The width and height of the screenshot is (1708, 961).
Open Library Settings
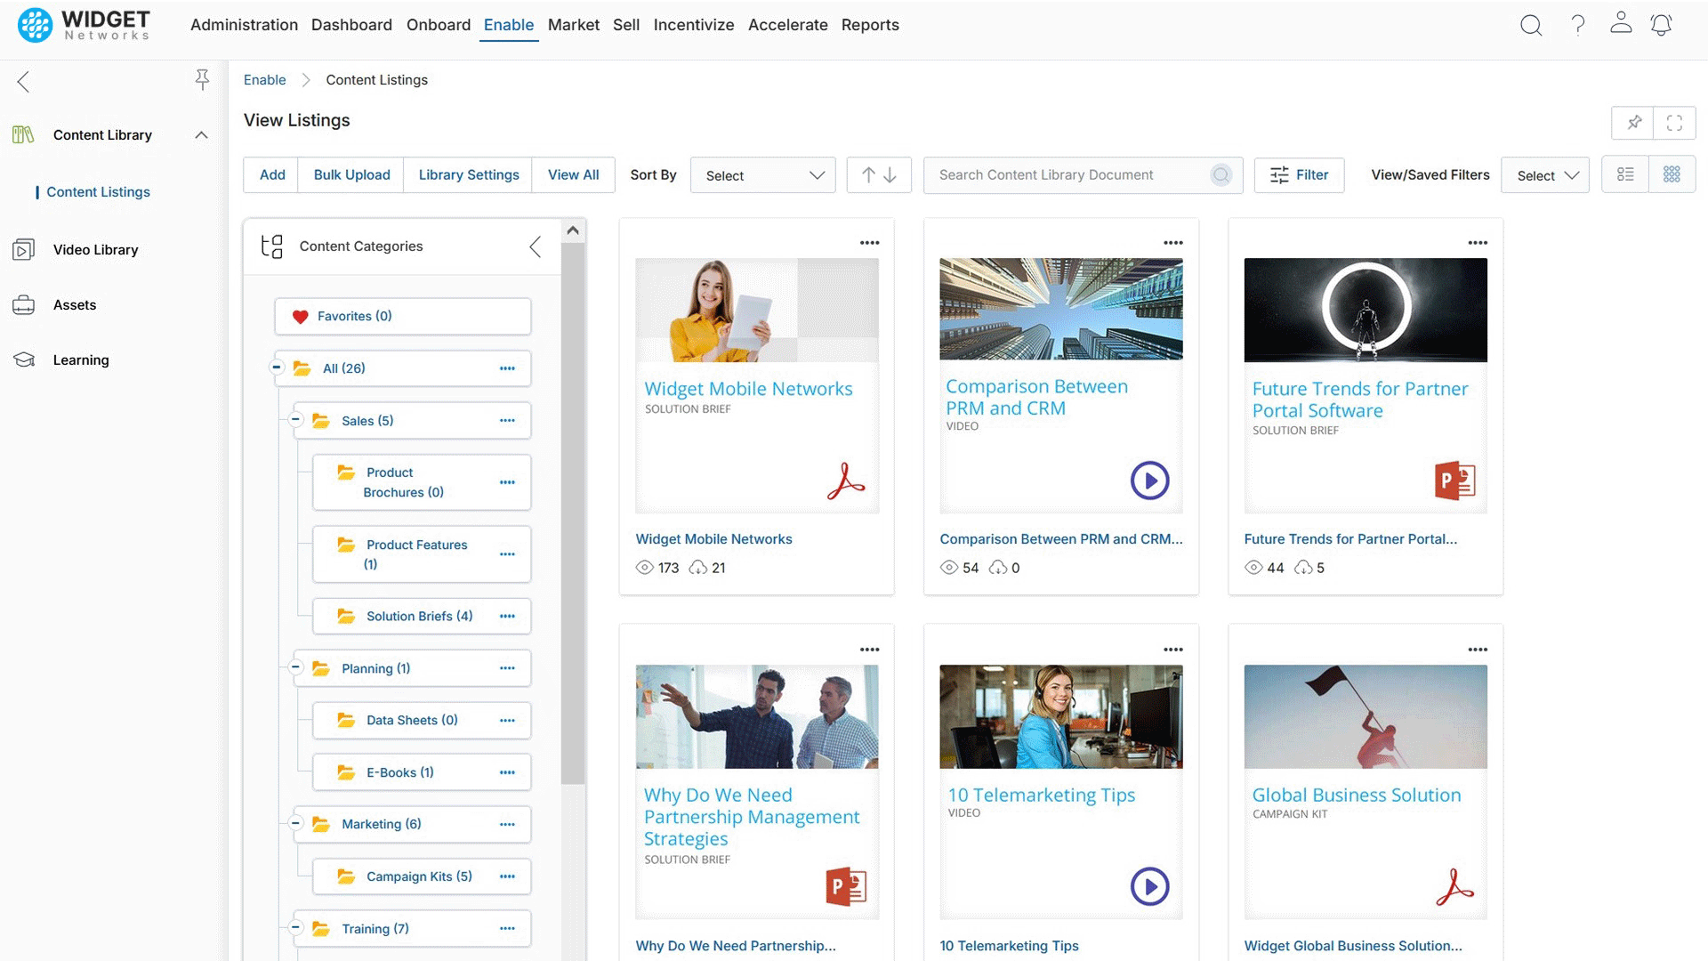(468, 174)
